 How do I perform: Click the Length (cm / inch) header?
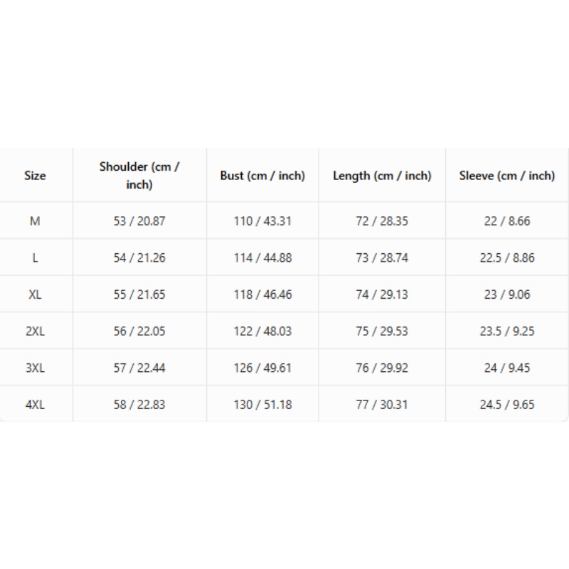click(x=382, y=176)
